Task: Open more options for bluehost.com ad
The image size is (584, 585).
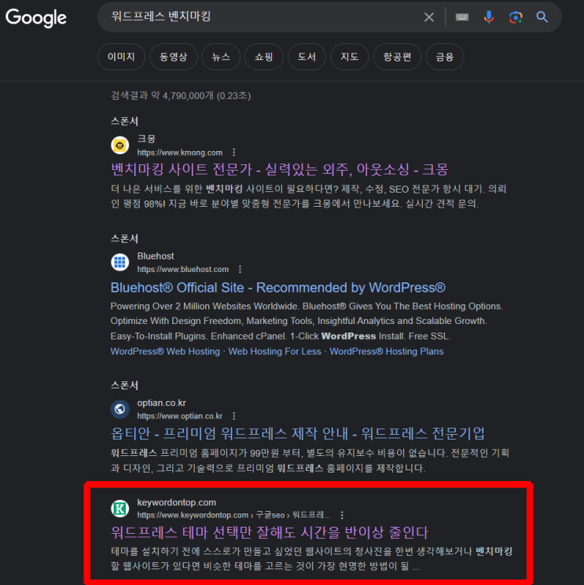Action: pyautogui.click(x=240, y=269)
